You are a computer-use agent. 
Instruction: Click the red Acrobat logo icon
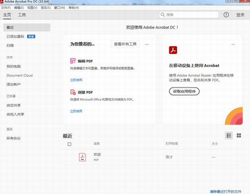pos(173,50)
